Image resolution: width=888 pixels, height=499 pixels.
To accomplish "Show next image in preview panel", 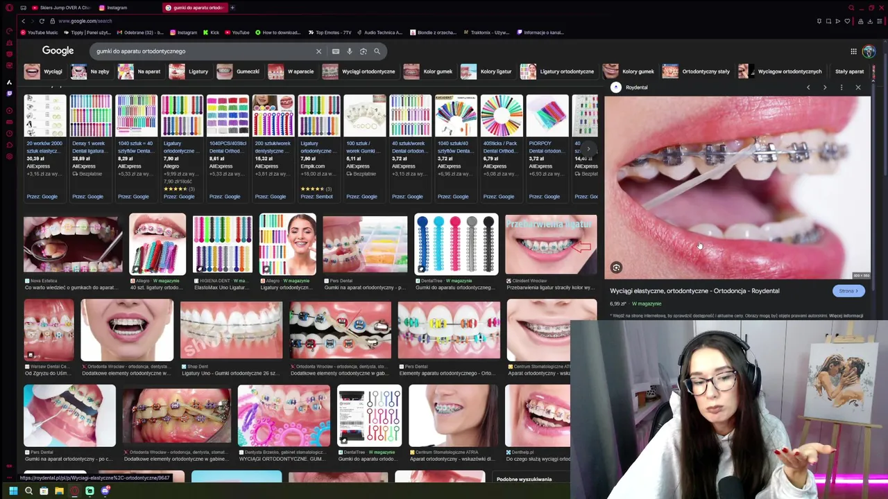I will (x=825, y=87).
